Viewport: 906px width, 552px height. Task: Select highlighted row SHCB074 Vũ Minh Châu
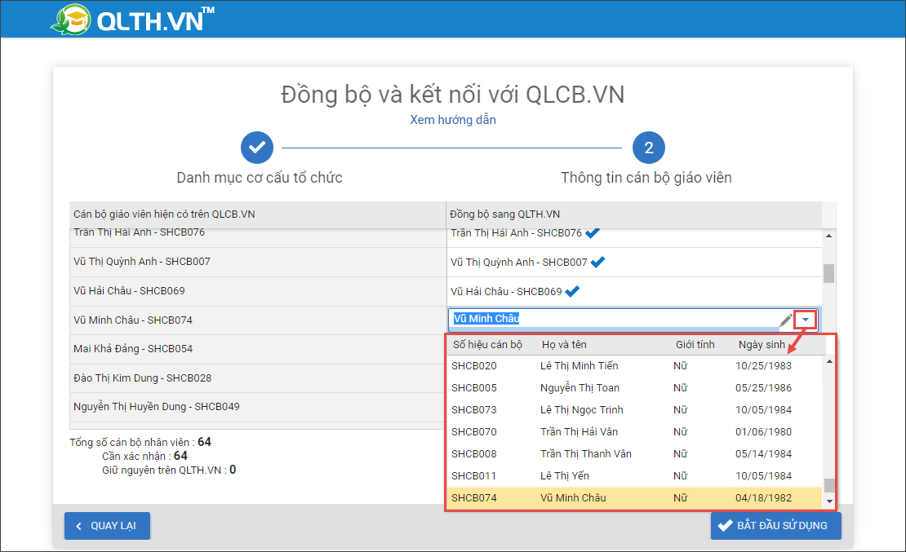(633, 497)
